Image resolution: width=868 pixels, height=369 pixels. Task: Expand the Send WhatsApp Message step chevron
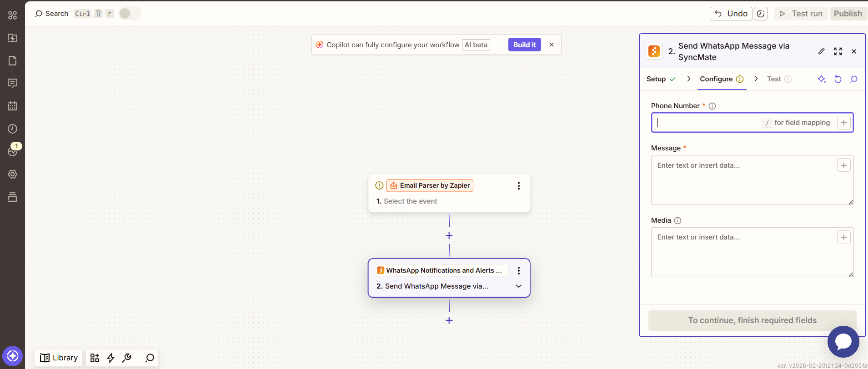click(518, 286)
